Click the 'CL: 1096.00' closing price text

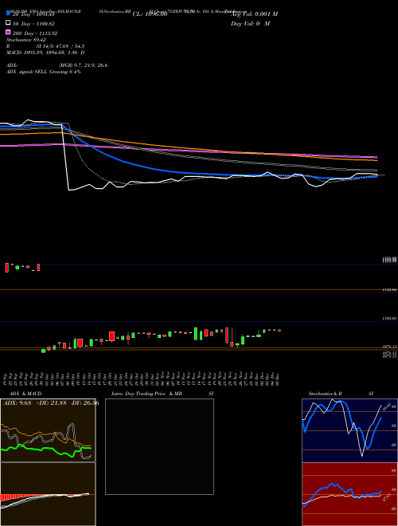click(150, 14)
